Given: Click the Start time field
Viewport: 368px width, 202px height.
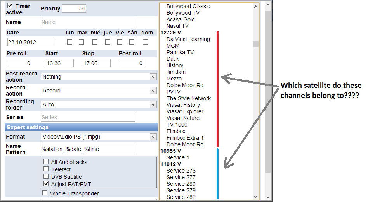Looking at the screenshot, I should pos(59,63).
